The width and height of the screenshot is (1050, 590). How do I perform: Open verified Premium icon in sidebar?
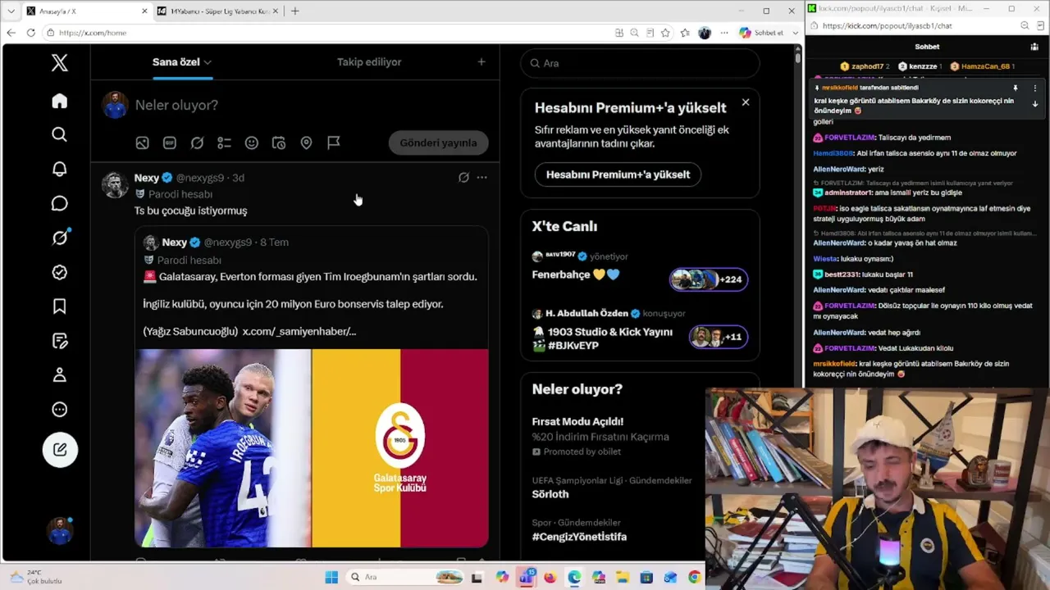coord(60,272)
